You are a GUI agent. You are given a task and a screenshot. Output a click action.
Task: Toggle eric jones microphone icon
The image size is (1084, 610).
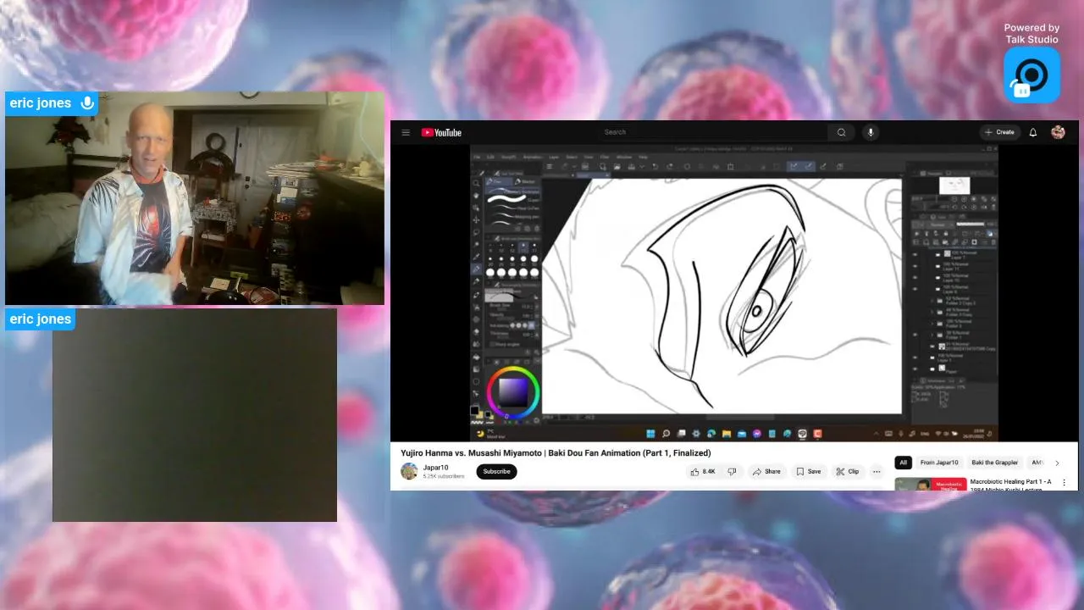point(86,103)
